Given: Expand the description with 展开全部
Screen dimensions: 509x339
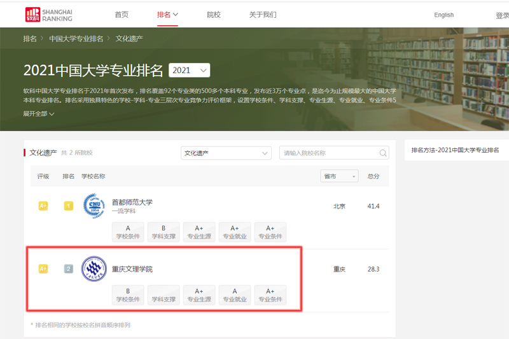Looking at the screenshot, I should (39, 114).
